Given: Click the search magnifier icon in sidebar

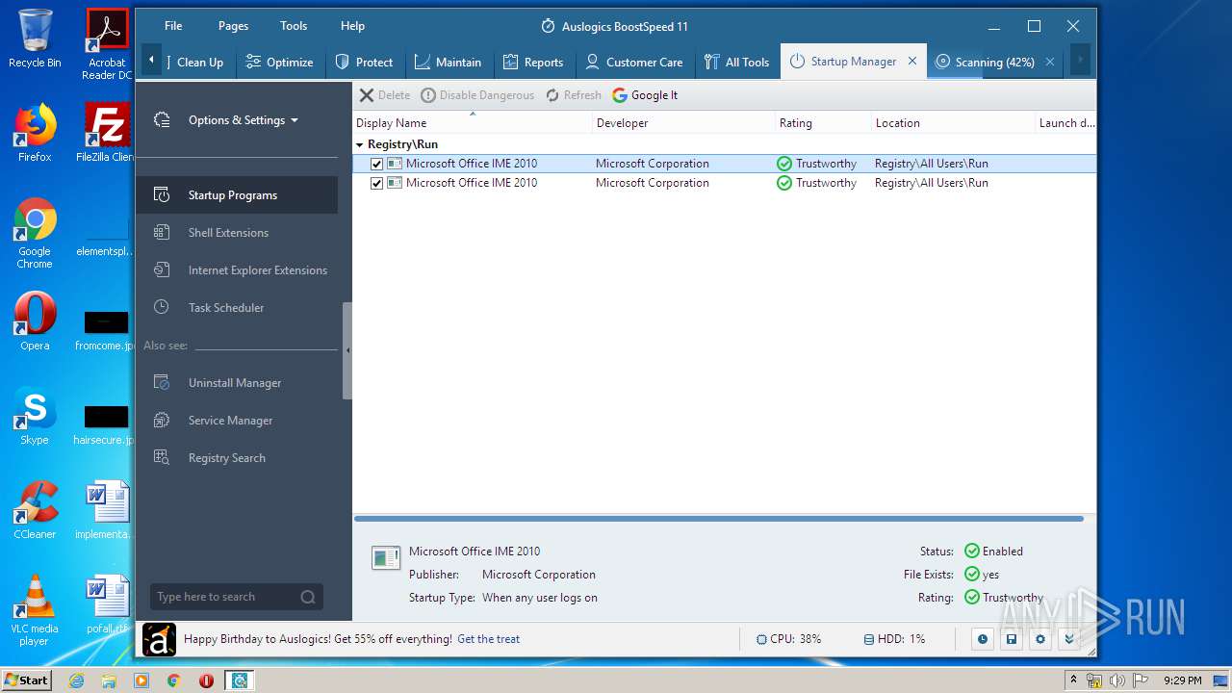Looking at the screenshot, I should click(x=308, y=597).
